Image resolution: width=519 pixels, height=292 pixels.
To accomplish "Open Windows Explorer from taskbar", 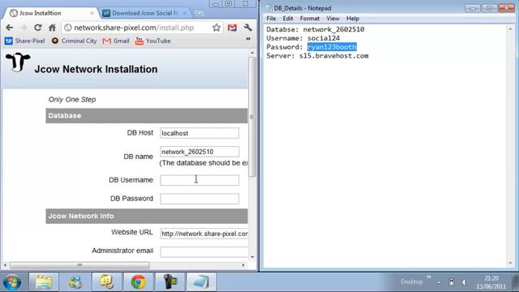I will pyautogui.click(x=44, y=282).
